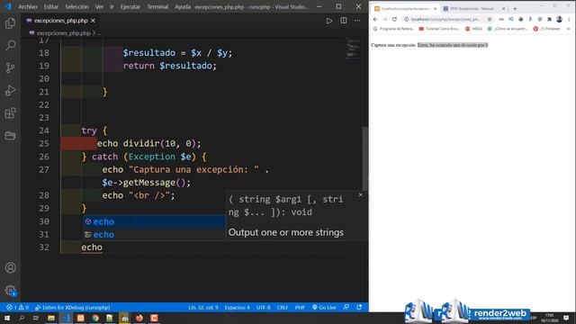Open Chrome three-dot menu
This screenshot has width=576, height=324.
pos(569,19)
